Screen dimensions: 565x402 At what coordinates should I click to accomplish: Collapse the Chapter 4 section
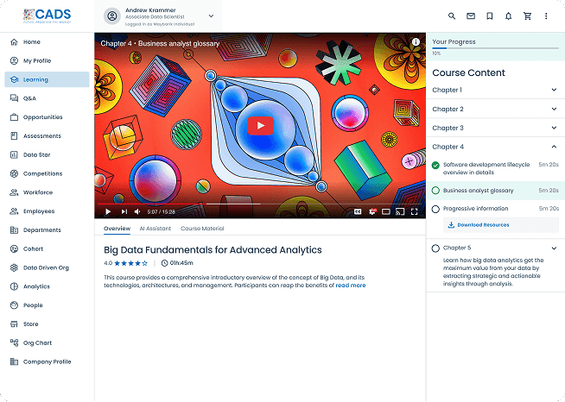[x=554, y=147]
